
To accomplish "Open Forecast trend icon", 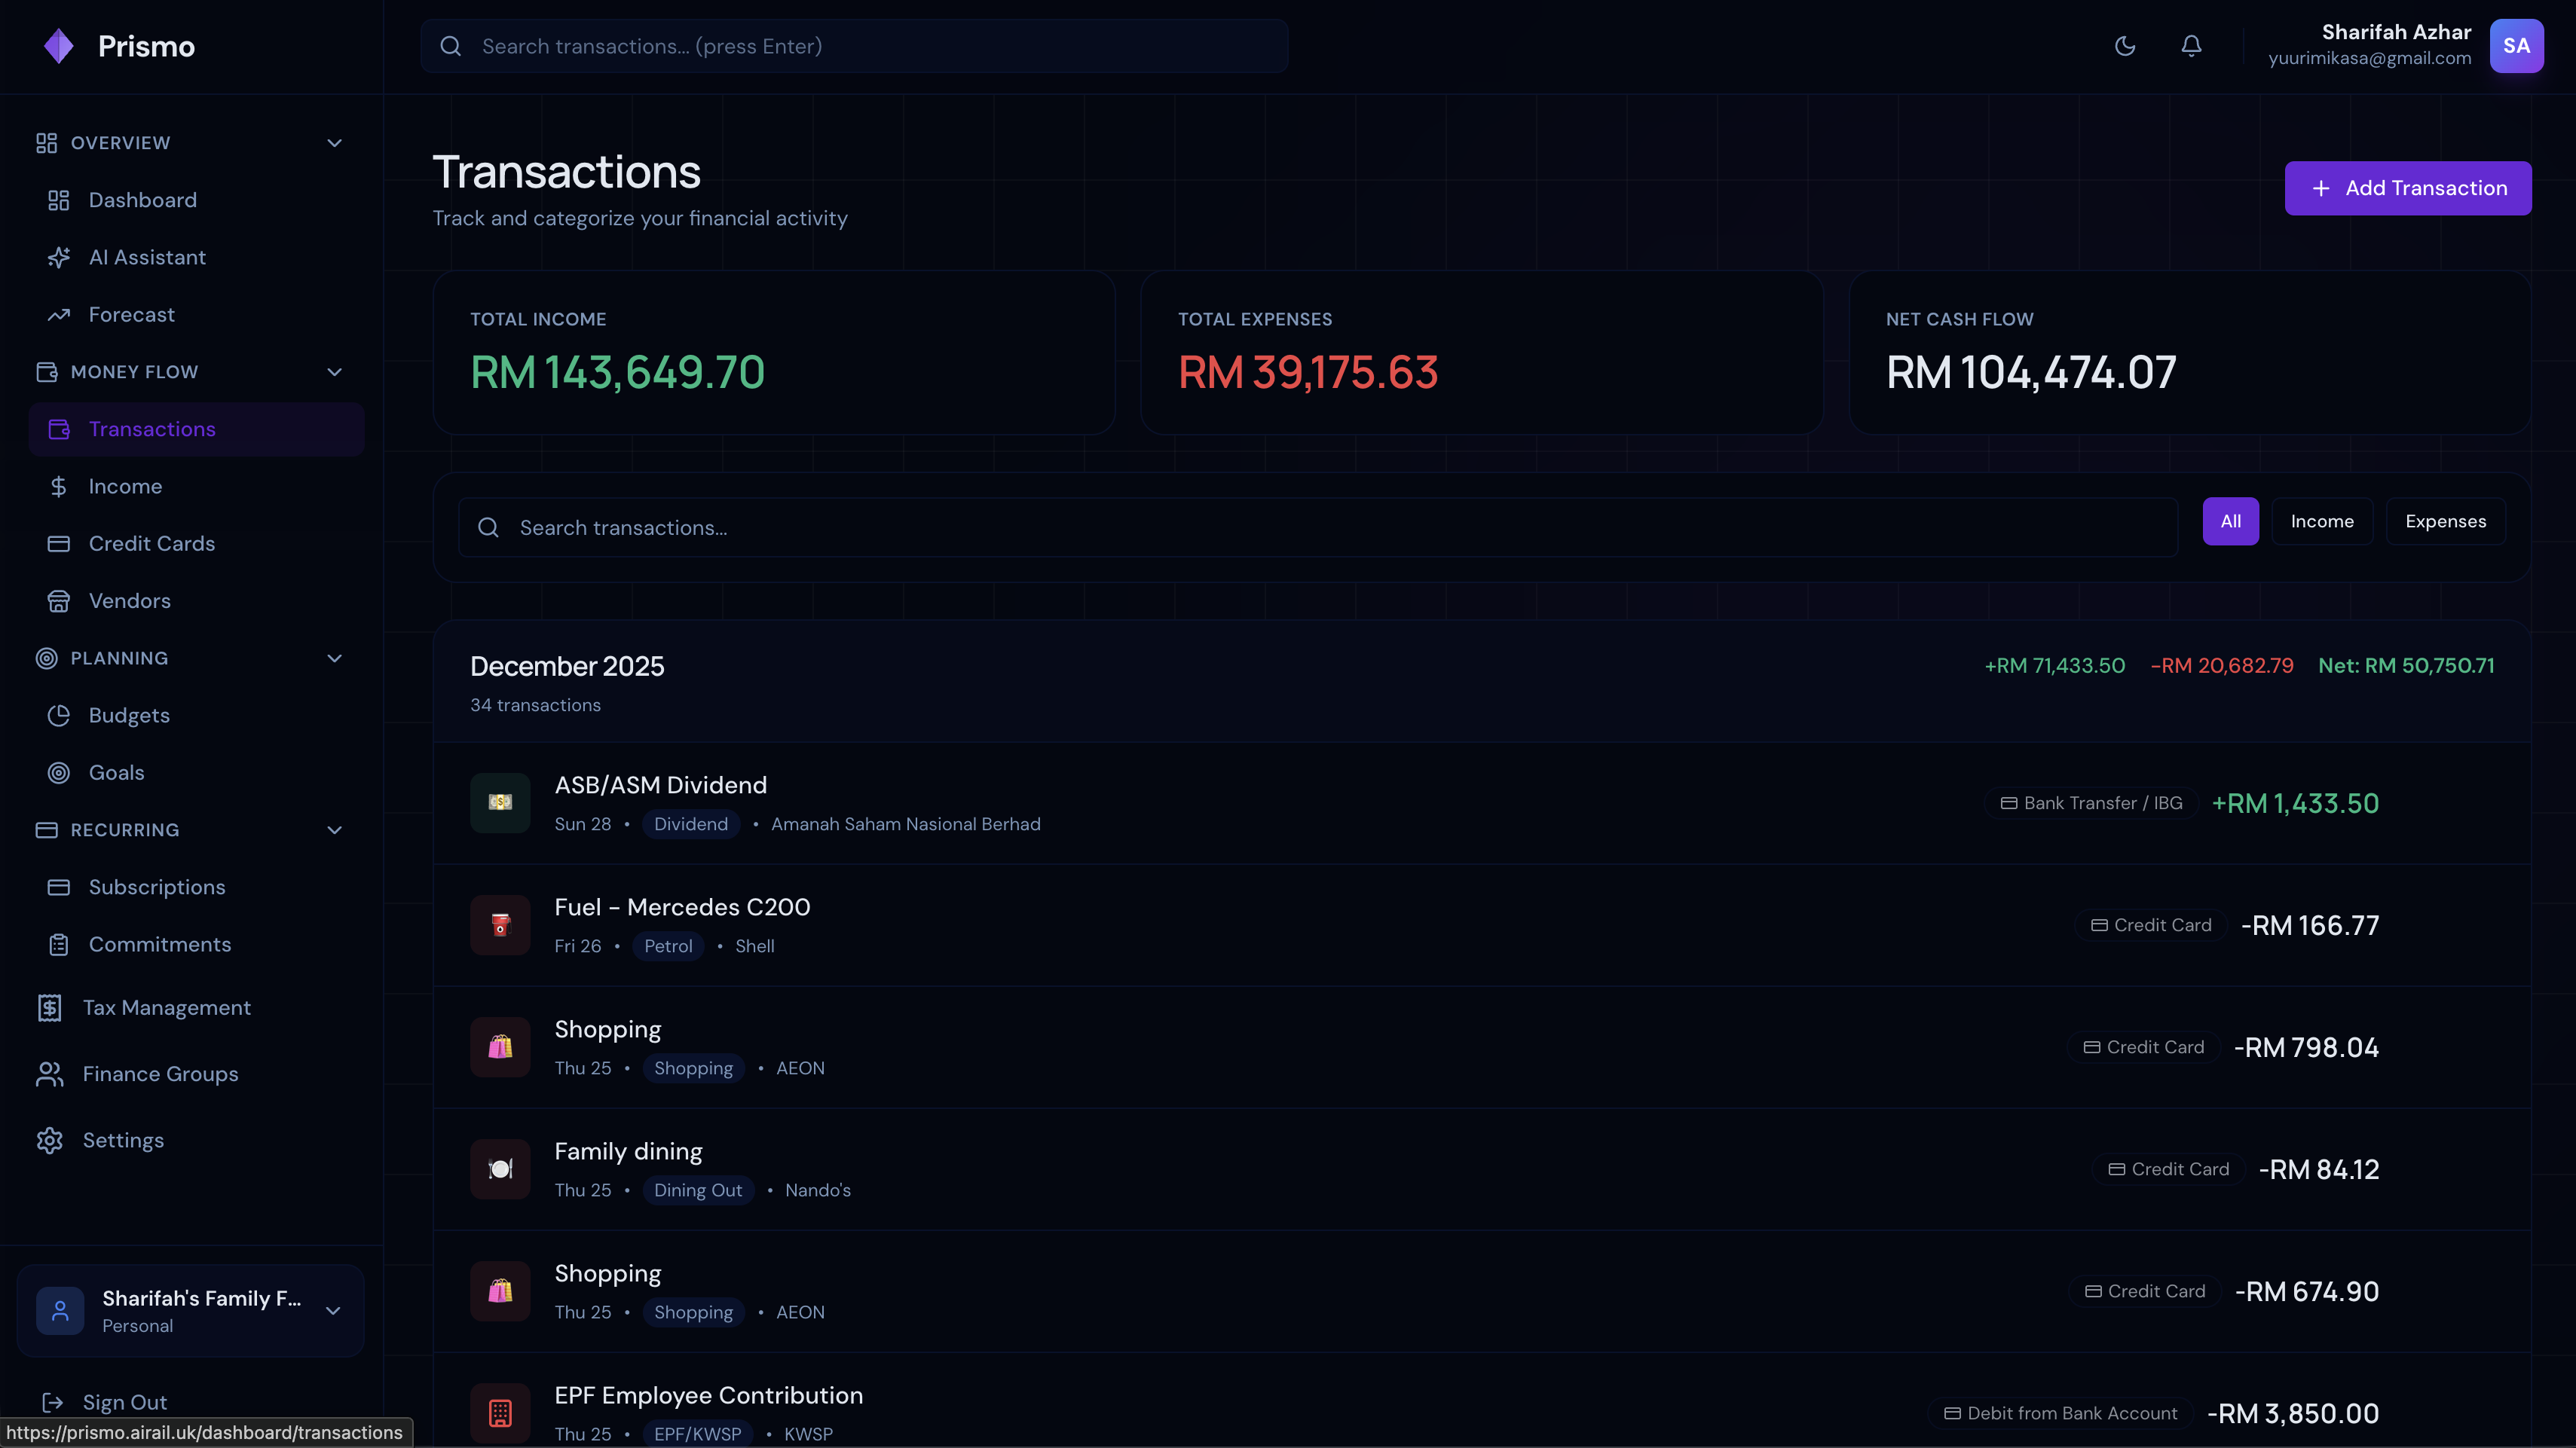I will 59,315.
